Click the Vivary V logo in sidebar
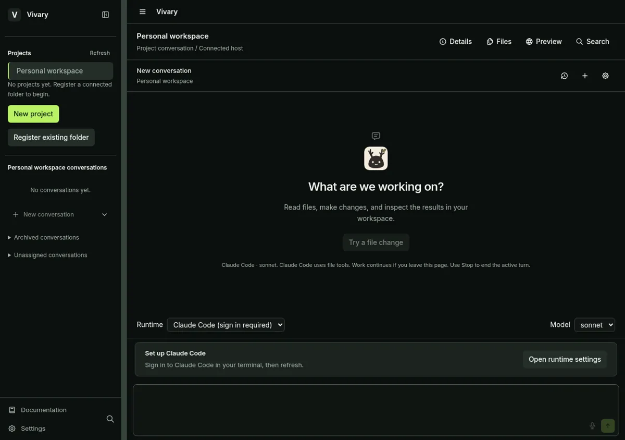Viewport: 625px width, 440px height. tap(15, 15)
